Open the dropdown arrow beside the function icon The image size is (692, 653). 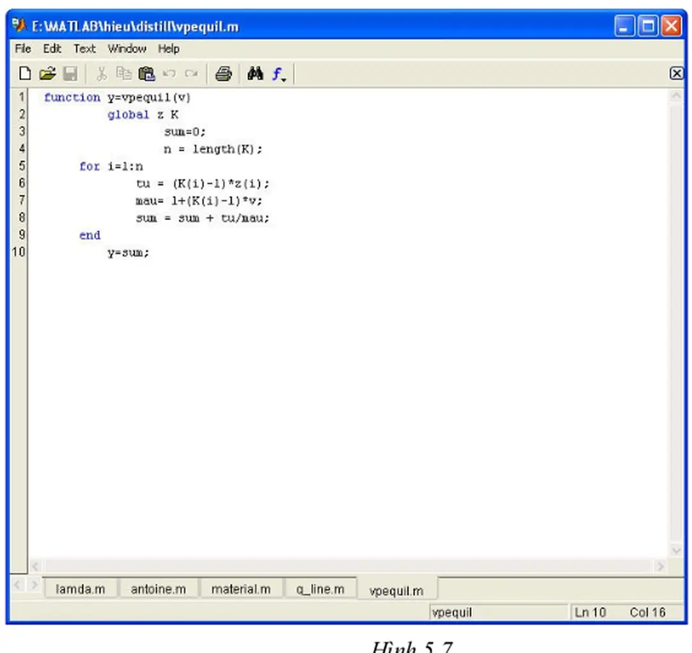284,78
